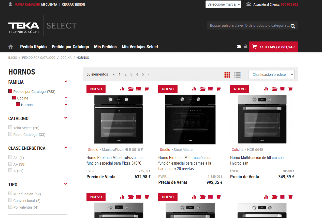This screenshot has height=218, width=322.
Task: Collapse the CATÁLOGO filter section
Action: (x=66, y=118)
